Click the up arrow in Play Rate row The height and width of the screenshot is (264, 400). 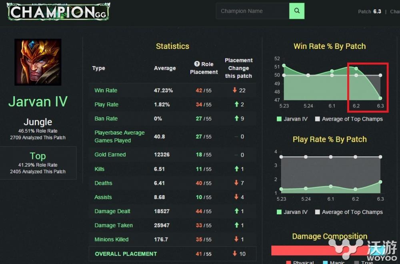point(237,104)
